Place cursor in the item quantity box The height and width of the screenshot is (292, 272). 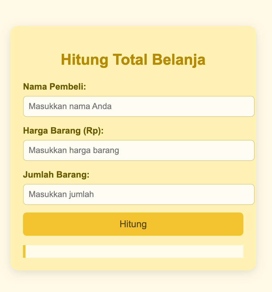click(x=139, y=195)
